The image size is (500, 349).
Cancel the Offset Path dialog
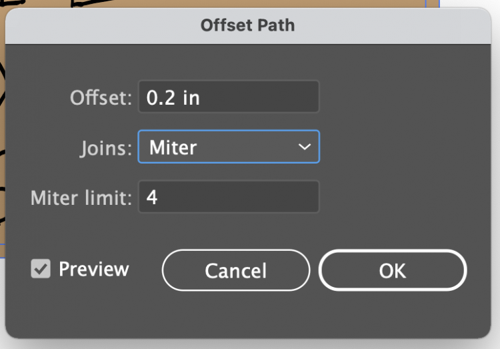(x=235, y=270)
